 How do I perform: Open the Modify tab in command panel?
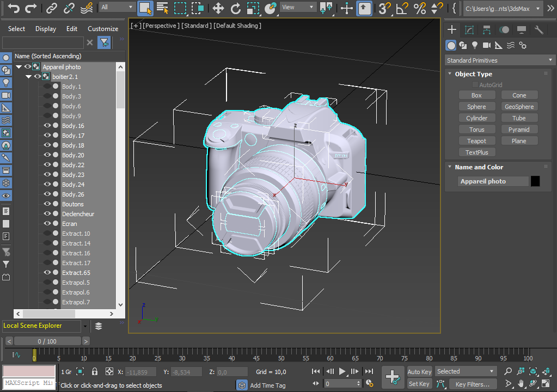click(x=469, y=30)
